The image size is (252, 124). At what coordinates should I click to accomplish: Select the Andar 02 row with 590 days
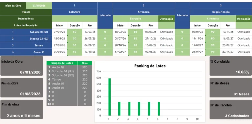pyautogui.click(x=69, y=67)
